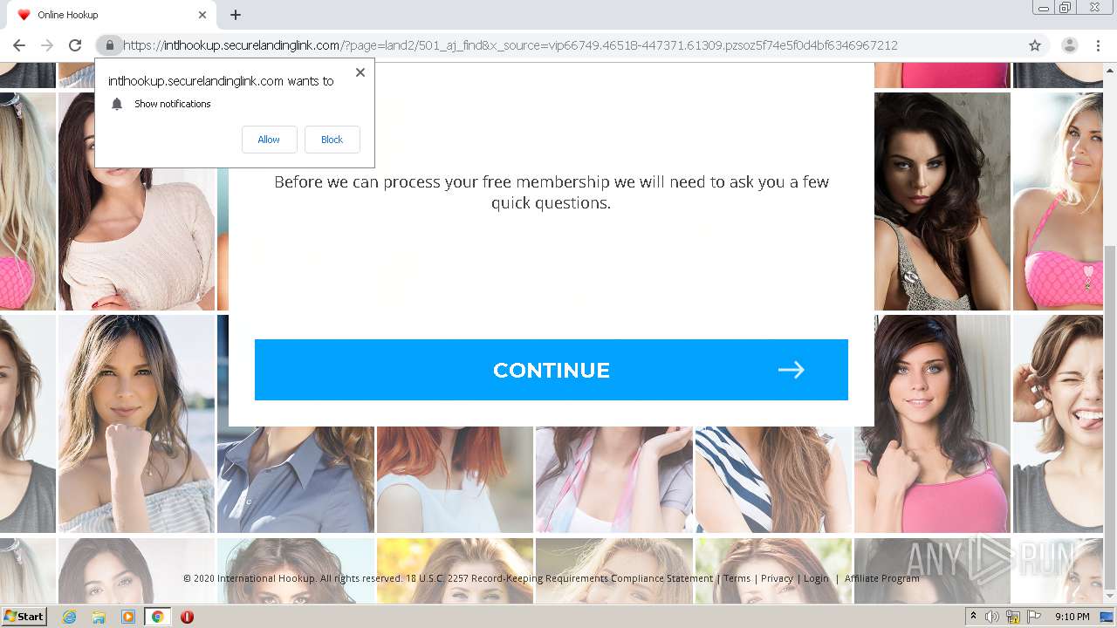Open the volume speaker tray icon

(x=992, y=617)
